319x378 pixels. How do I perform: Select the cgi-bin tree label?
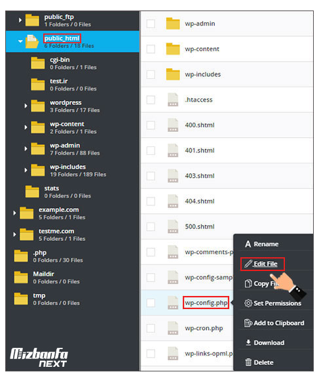60,60
